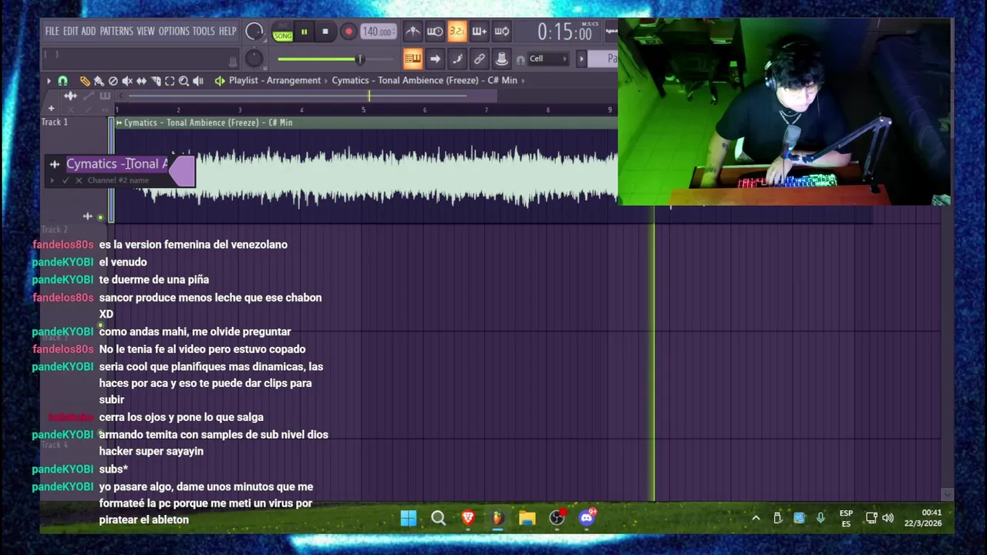987x555 pixels.
Task: Click the Track 1 label
Action: tap(55, 122)
